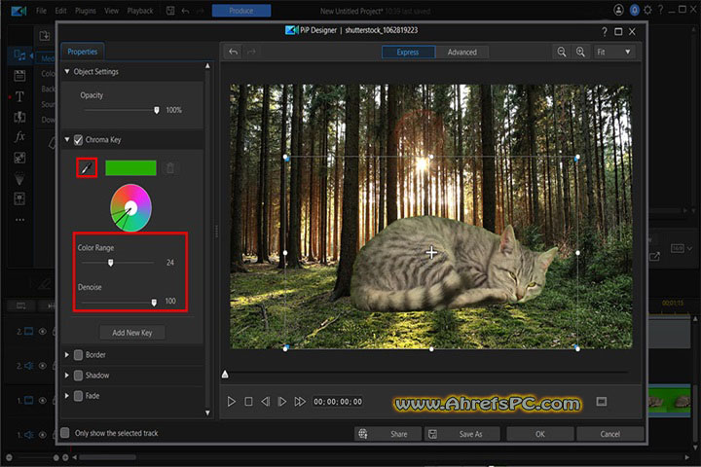Enable the Fade checkbox
The width and height of the screenshot is (701, 467).
coord(78,396)
